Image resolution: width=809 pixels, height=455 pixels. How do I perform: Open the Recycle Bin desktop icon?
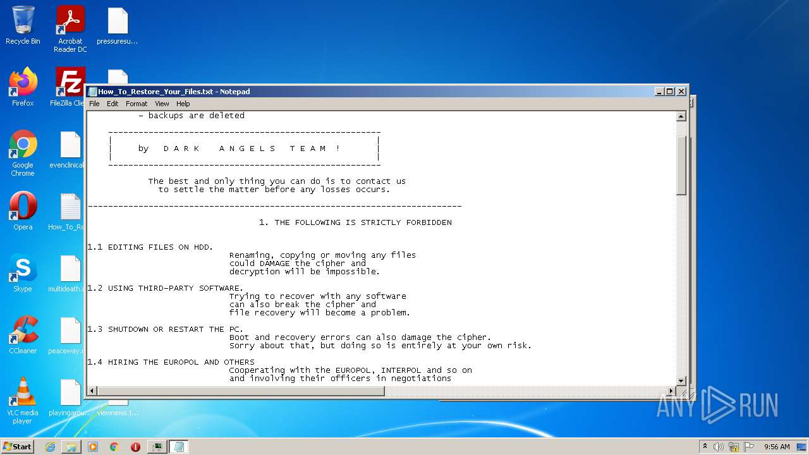point(23,25)
